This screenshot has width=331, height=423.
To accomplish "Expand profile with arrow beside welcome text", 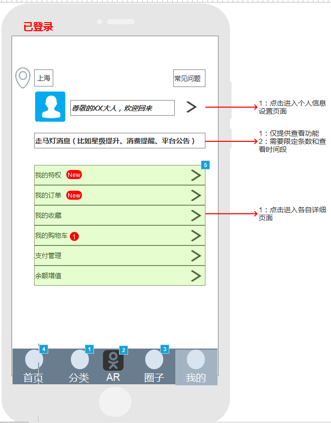I will coord(191,107).
